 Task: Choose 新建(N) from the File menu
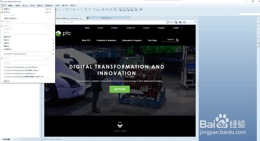tap(28, 9)
